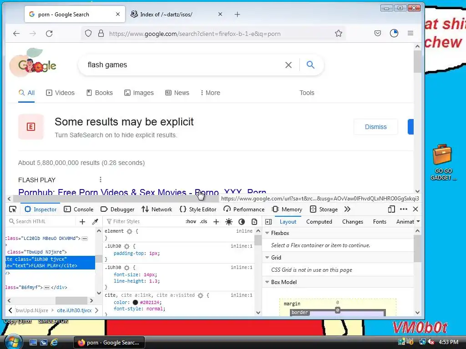Image resolution: width=466 pixels, height=349 pixels.
Task: Switch sidebar to Fonts tab
Action: (x=380, y=222)
